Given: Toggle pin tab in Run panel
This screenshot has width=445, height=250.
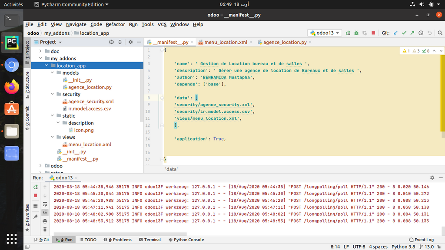Looking at the screenshot, I should (36, 217).
